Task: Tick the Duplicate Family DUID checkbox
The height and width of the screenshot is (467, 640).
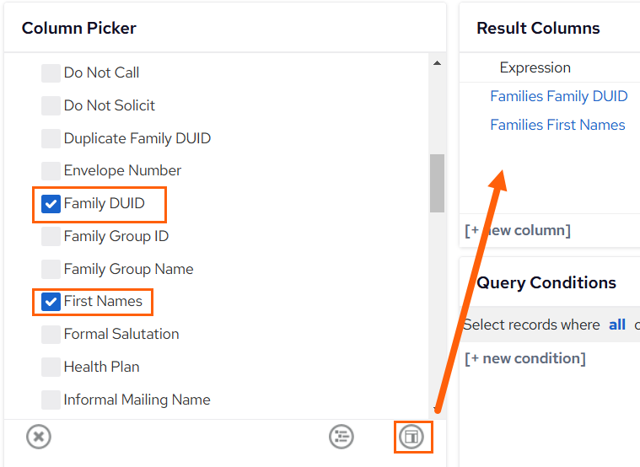Action: pos(51,138)
